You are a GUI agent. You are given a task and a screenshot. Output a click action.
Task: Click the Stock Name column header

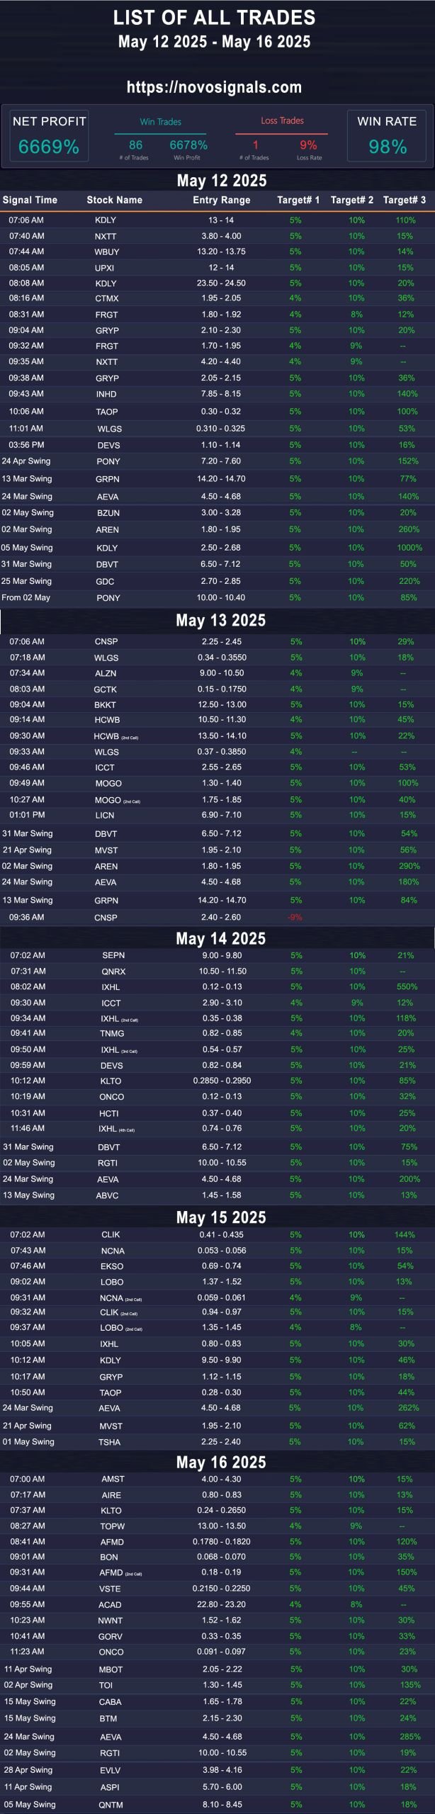(x=114, y=200)
